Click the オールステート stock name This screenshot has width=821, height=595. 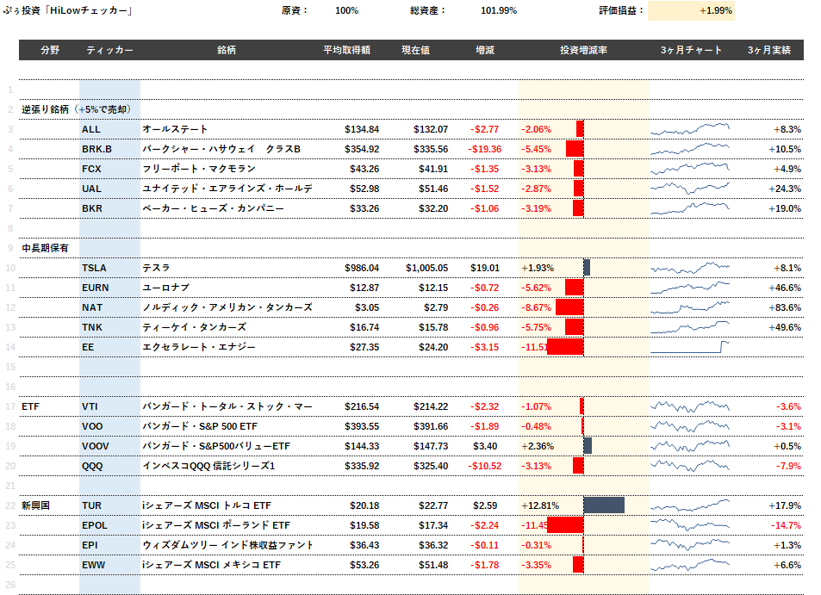(175, 129)
